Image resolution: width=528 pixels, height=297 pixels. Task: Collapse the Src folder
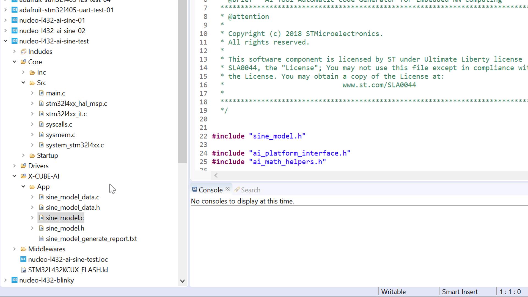point(23,83)
